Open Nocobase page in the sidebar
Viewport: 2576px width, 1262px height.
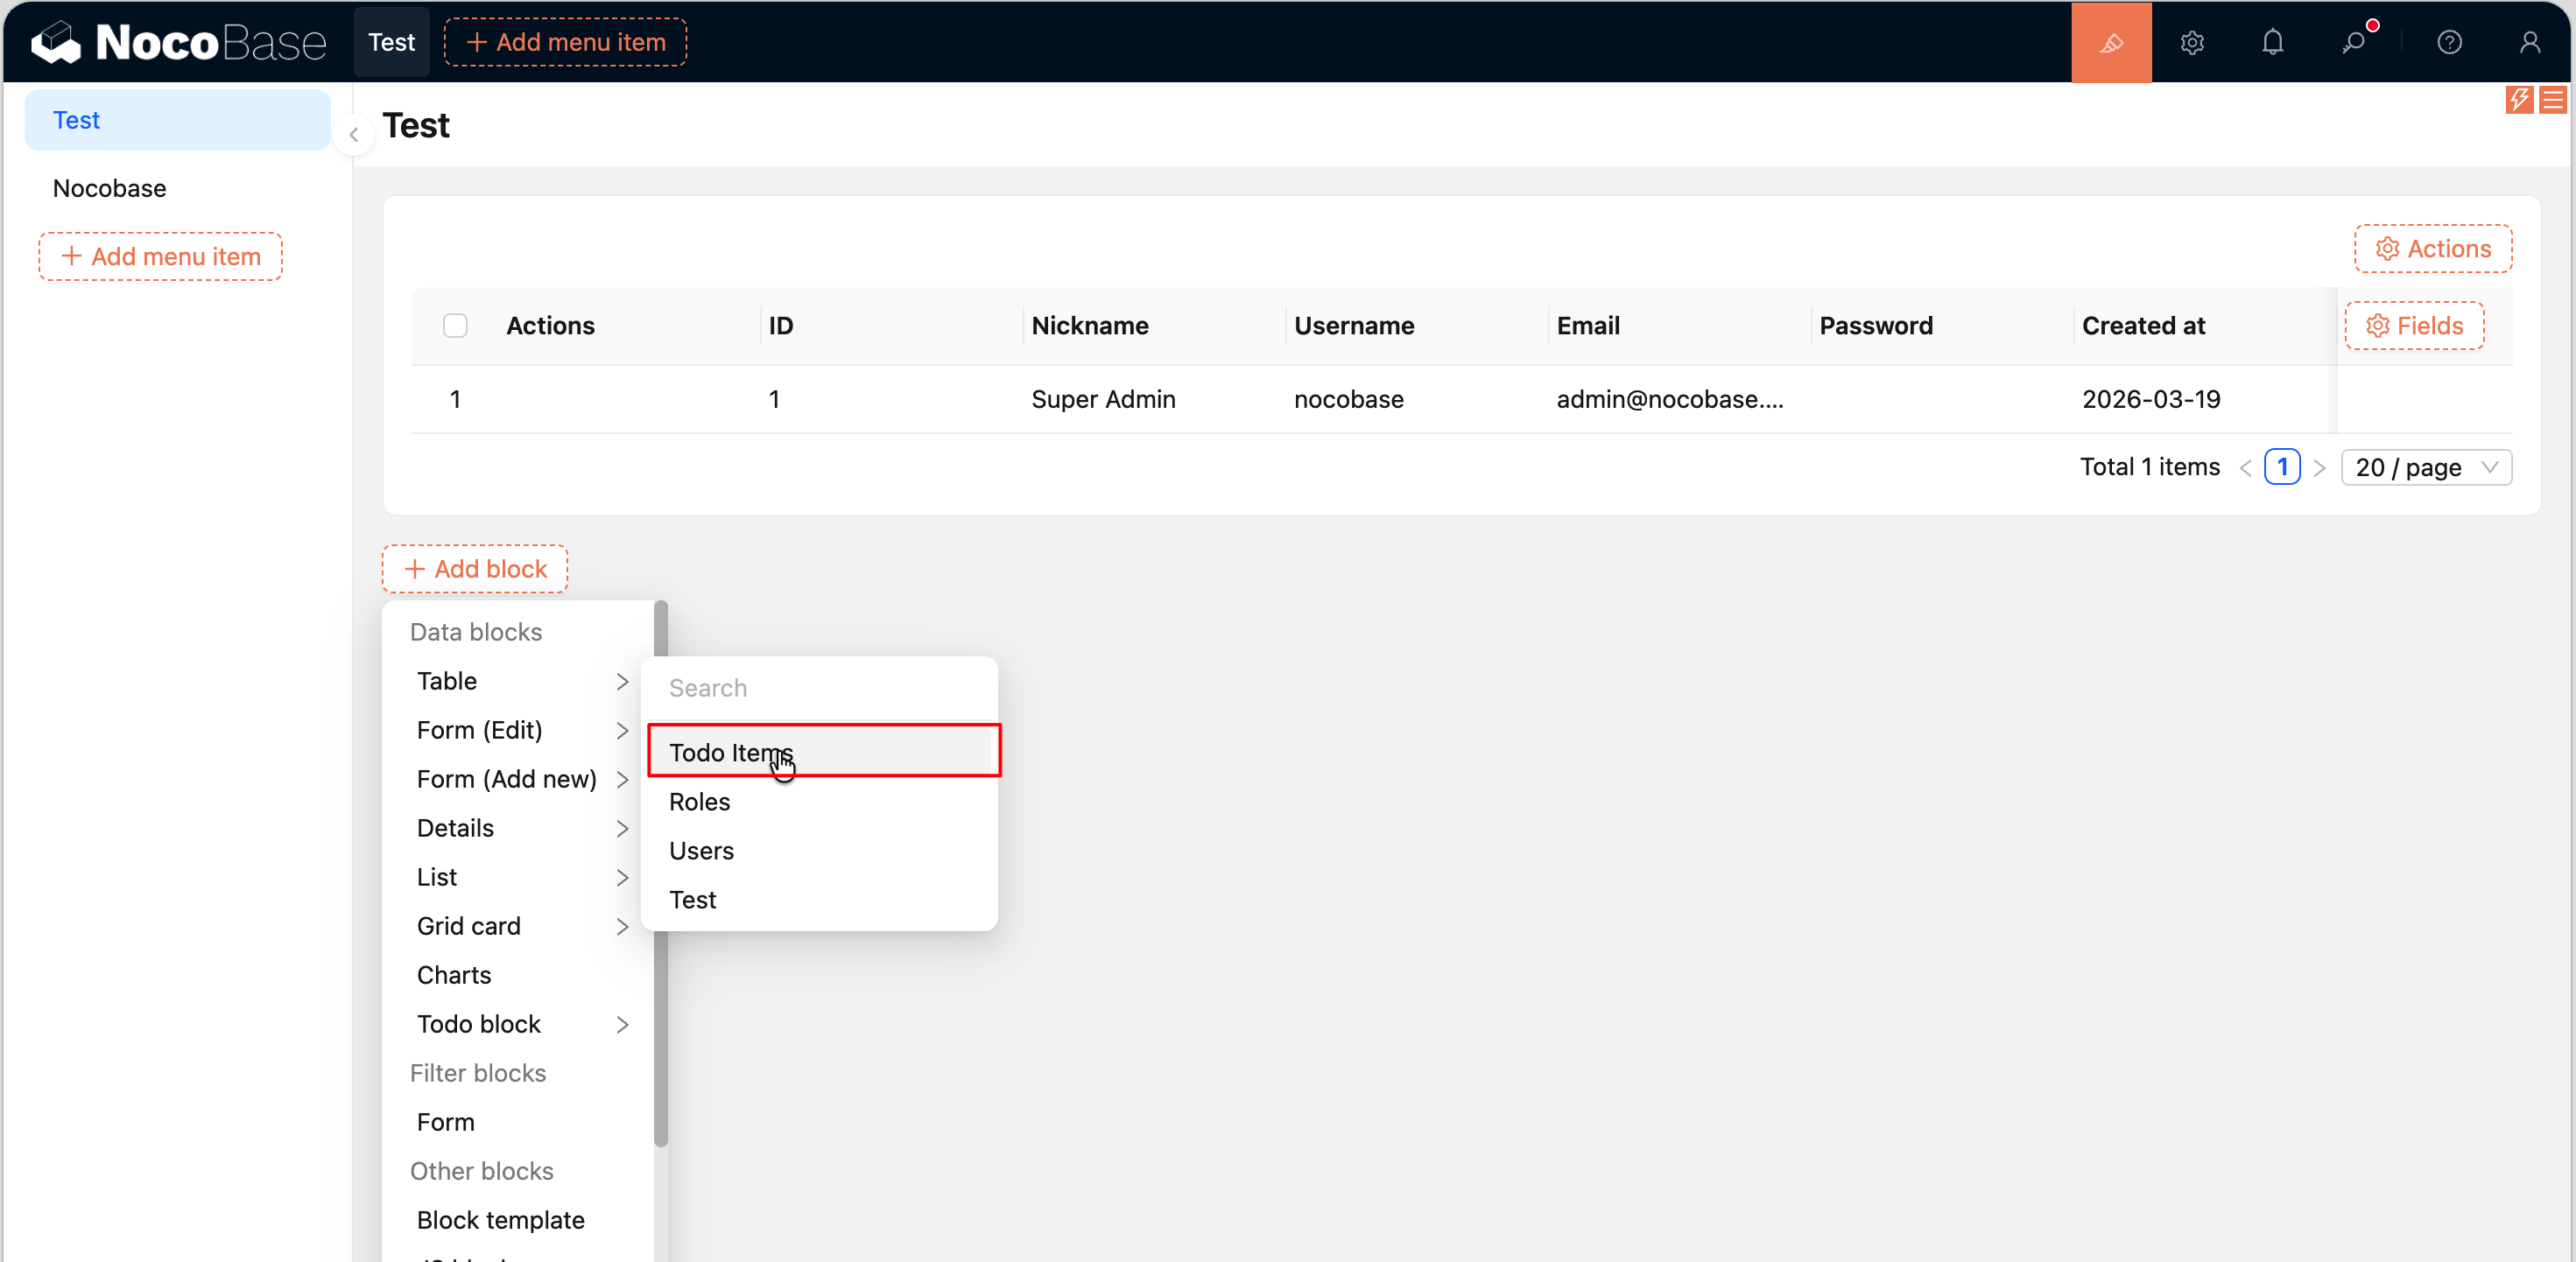[110, 189]
